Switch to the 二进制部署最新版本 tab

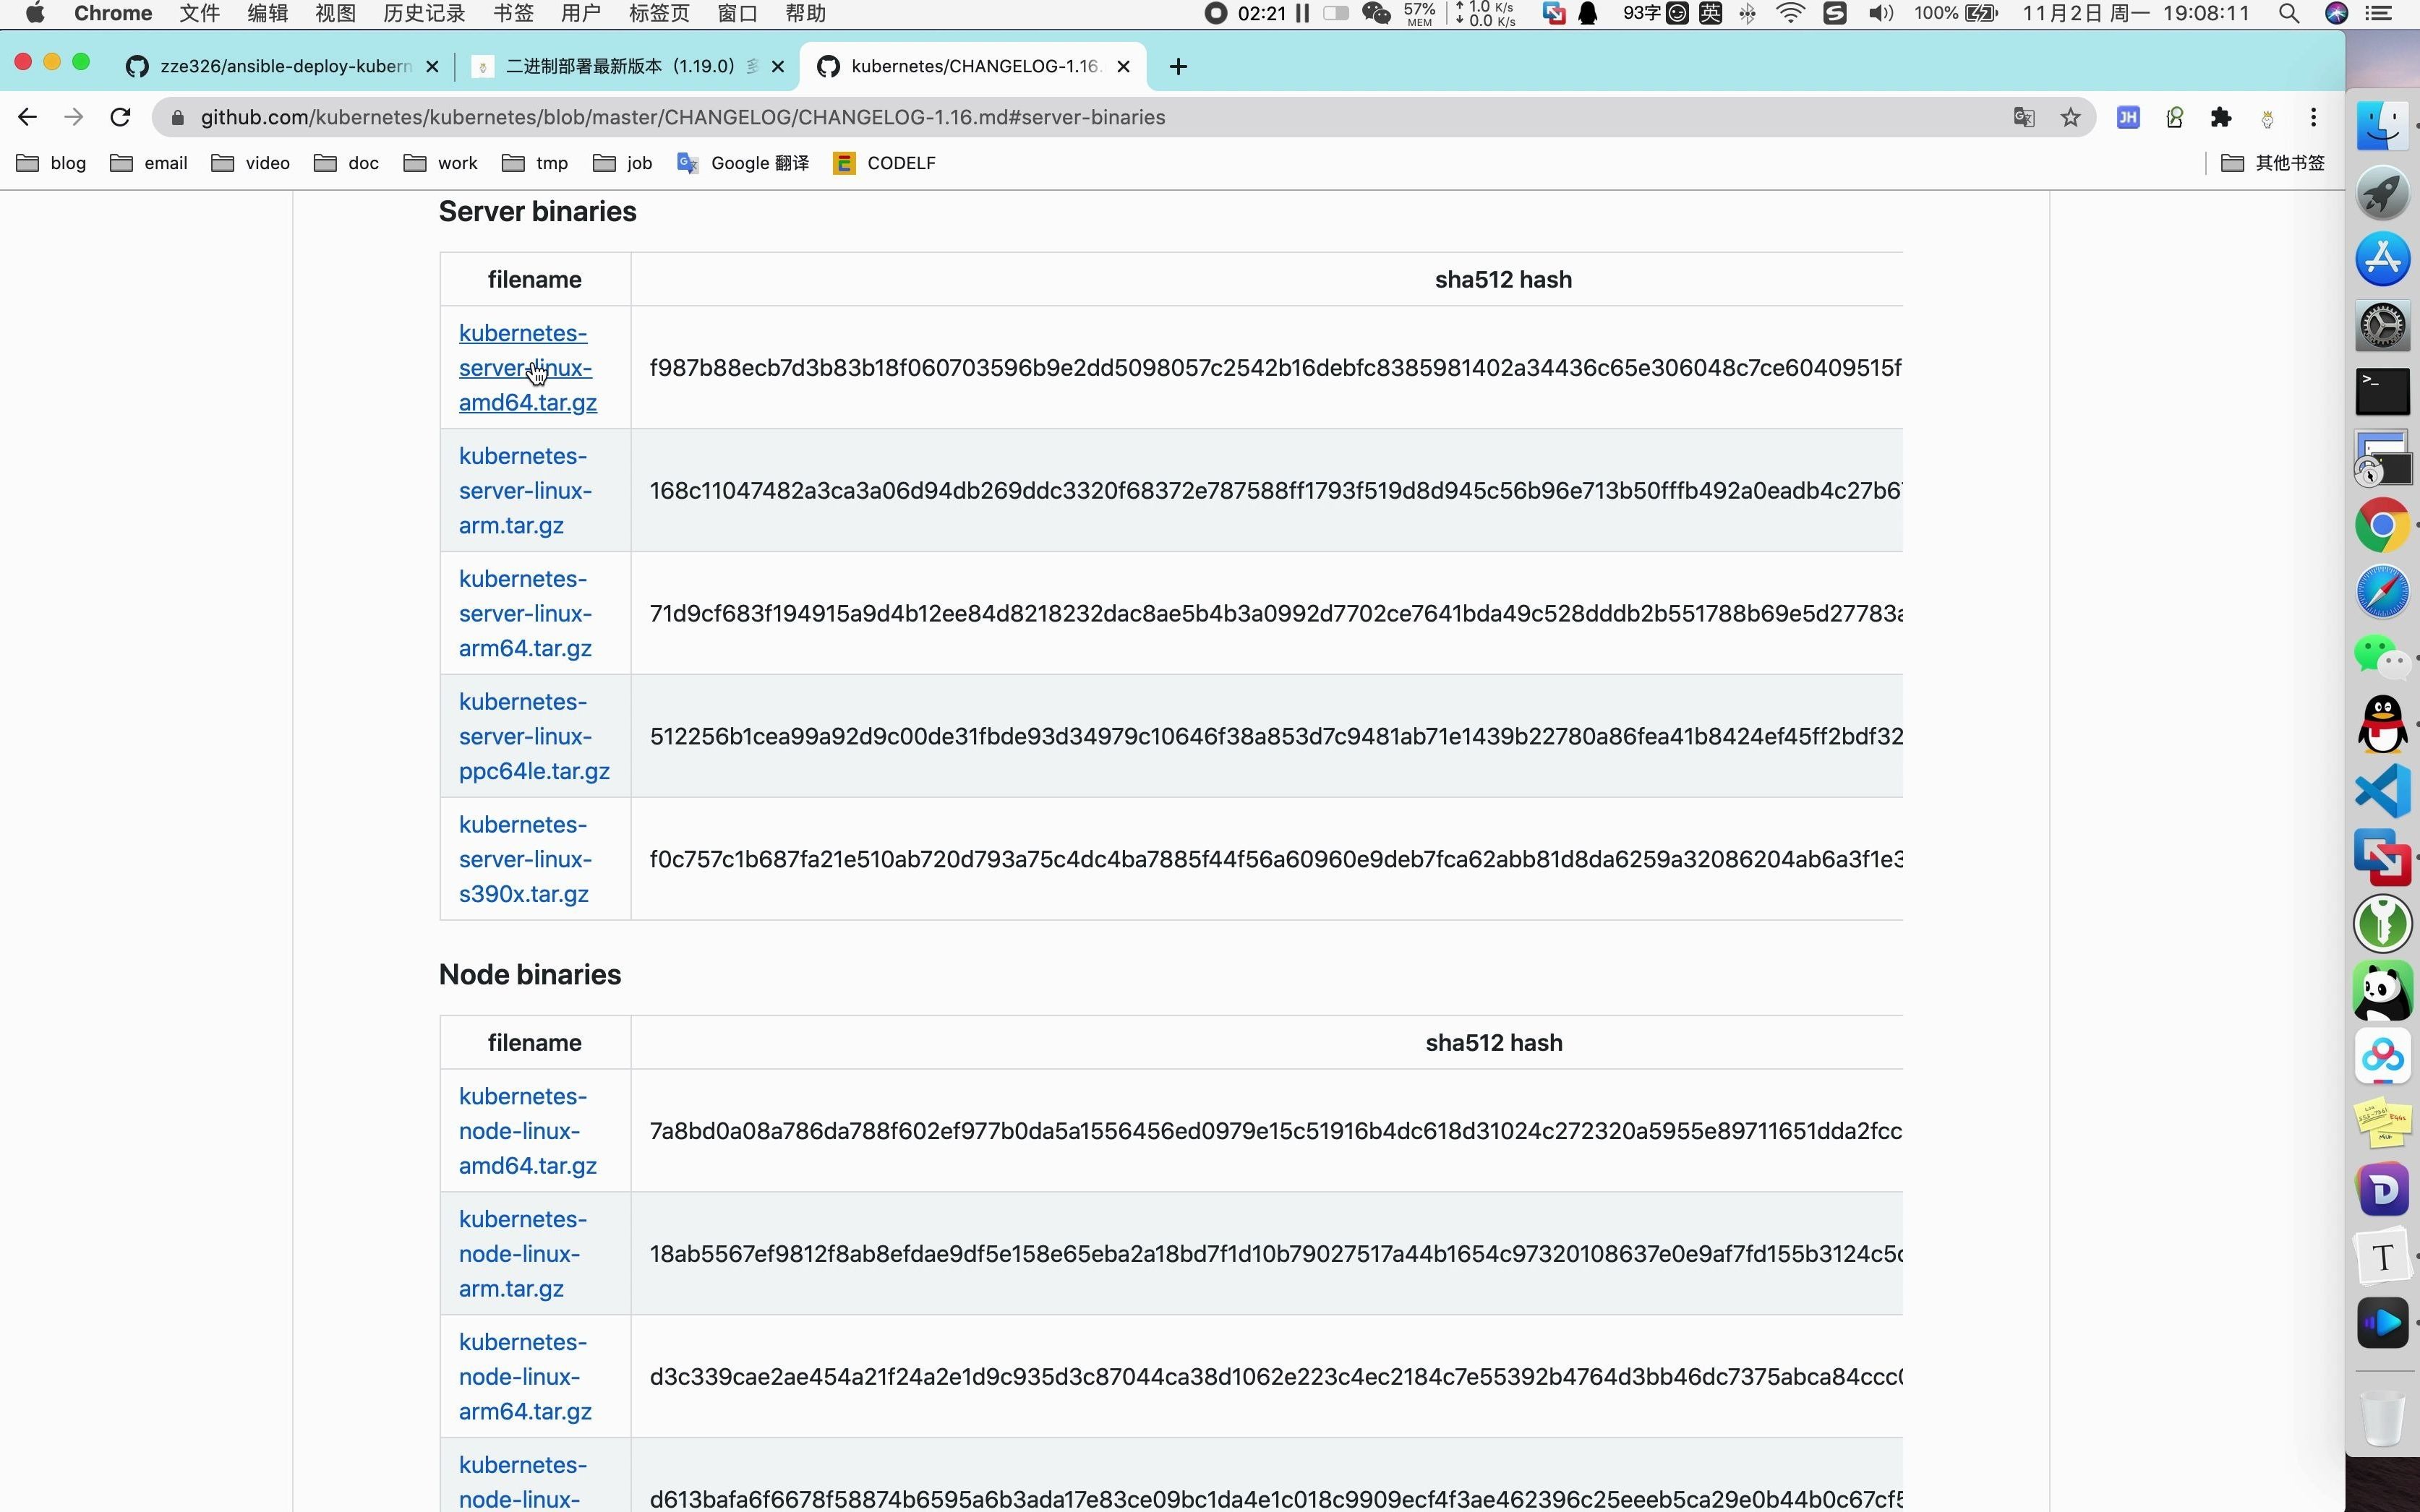tap(620, 66)
